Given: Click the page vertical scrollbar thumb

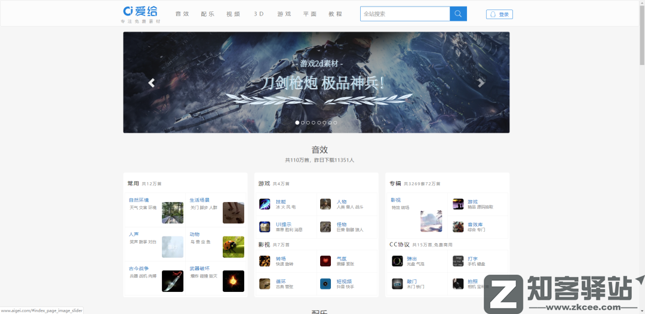Looking at the screenshot, I should point(642,35).
